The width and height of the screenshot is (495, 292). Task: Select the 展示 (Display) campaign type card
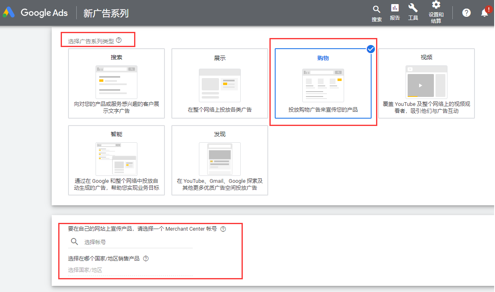(220, 83)
